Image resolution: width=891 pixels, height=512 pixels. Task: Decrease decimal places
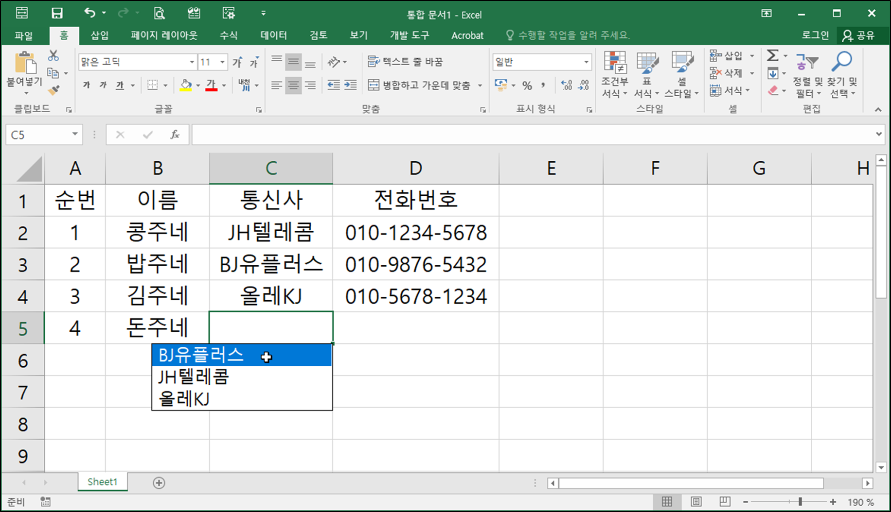[x=583, y=85]
